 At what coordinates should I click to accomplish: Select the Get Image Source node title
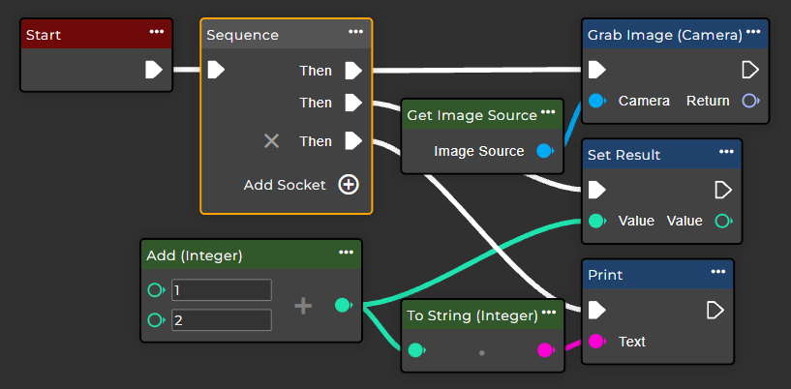tap(472, 115)
